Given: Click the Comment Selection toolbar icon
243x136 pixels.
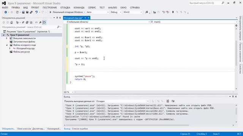Looking at the screenshot, I should pyautogui.click(x=164, y=12).
